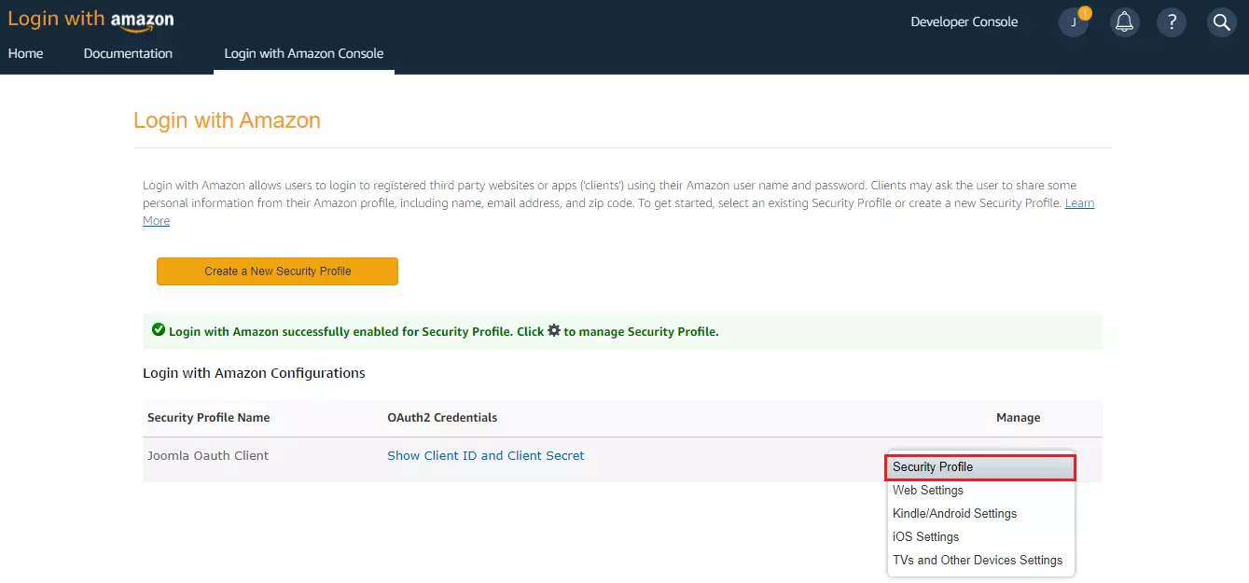Select Kindle/Android Settings menu option
Screen dimensions: 1249x583
pyautogui.click(x=954, y=513)
